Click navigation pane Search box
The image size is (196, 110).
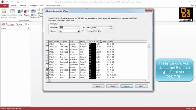point(14,28)
